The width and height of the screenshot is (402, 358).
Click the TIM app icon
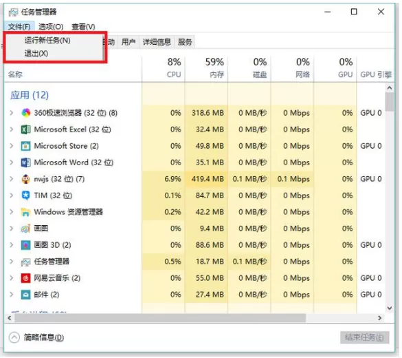tap(25, 196)
